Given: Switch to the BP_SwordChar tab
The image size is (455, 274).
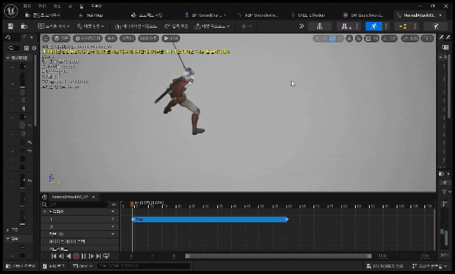Looking at the screenshot, I should point(205,15).
